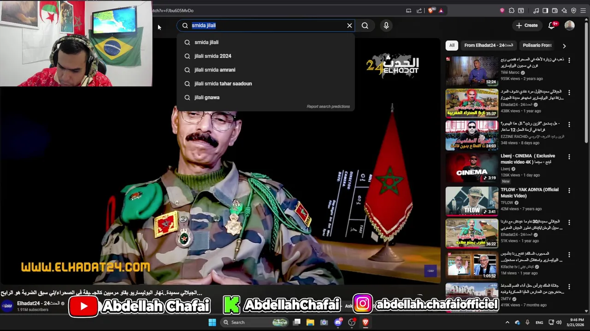
Task: Open the Brave browser taskbar icon
Action: [366, 322]
